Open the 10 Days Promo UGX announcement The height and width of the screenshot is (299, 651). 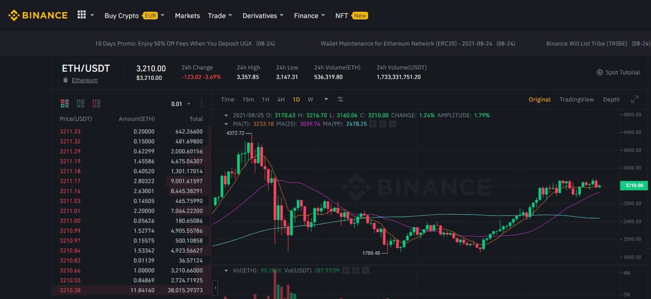tap(185, 44)
